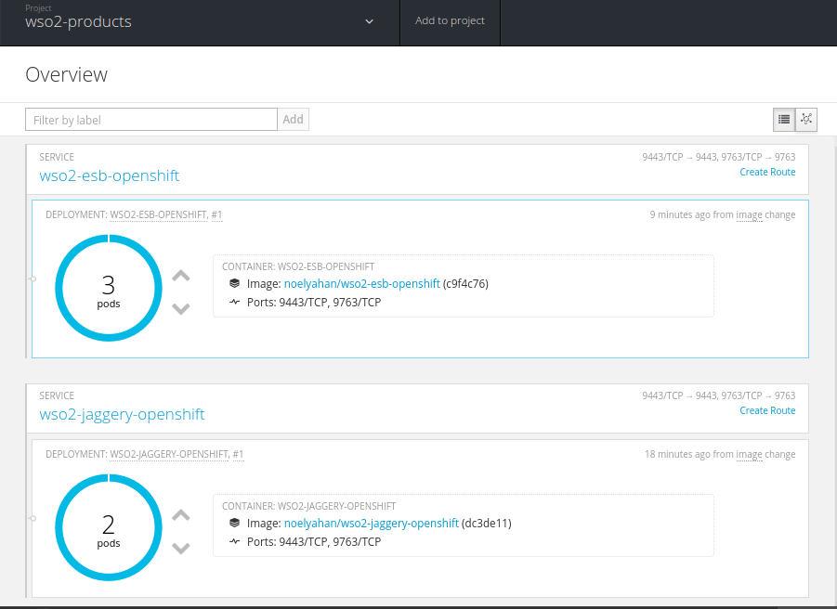Click CONTAINER: WSO2-JAGGERY-OPENSHIFT label
The width and height of the screenshot is (837, 609).
(309, 506)
